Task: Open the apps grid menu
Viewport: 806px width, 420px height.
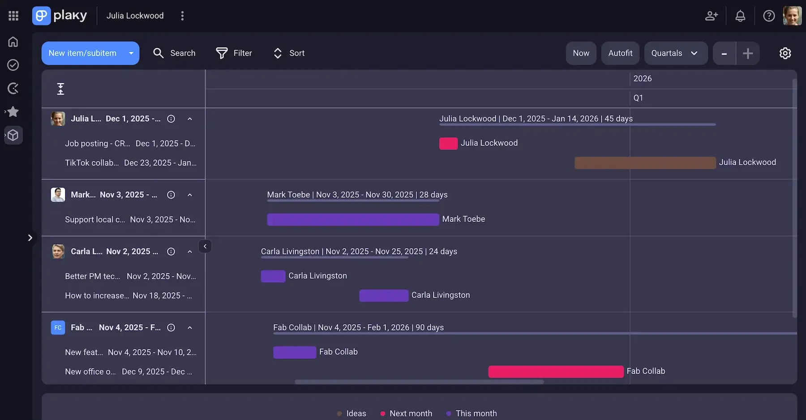Action: [x=13, y=16]
